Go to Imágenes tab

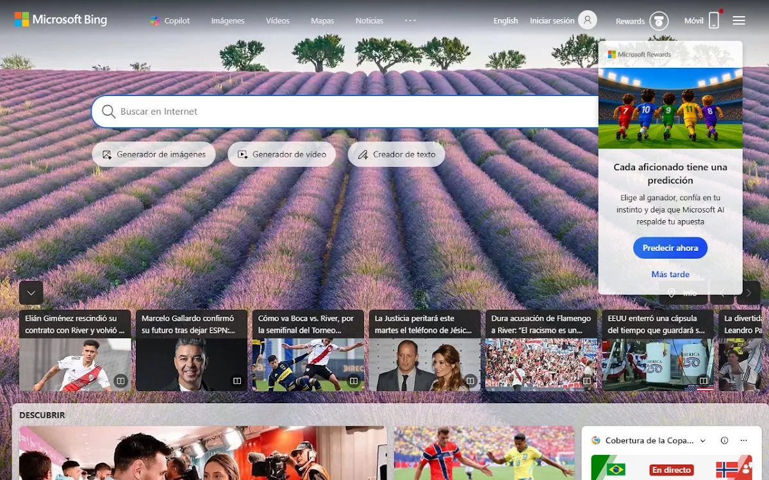click(228, 20)
